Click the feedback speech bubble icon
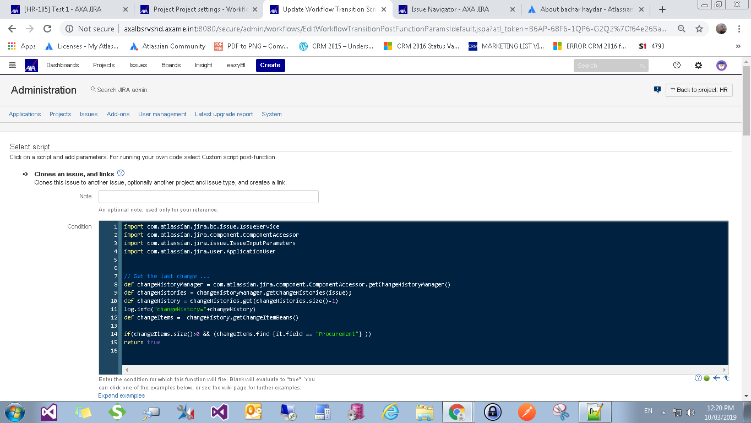Screen dimensions: 751x423 point(656,89)
